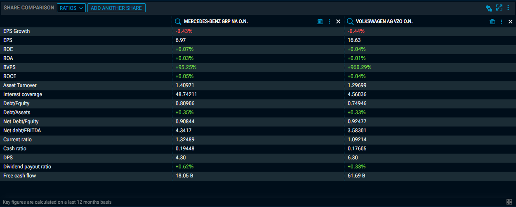
Task: Select the Debt/Equity row label
Action: [16, 103]
